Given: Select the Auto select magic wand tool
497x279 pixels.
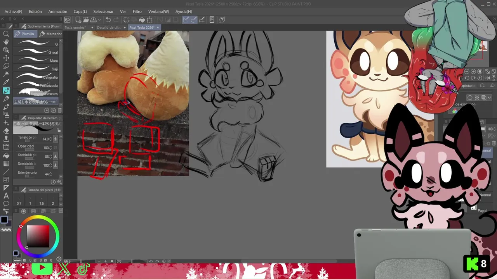Looking at the screenshot, I should (6, 74).
